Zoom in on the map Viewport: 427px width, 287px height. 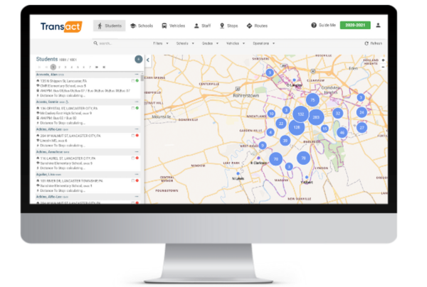(x=383, y=60)
